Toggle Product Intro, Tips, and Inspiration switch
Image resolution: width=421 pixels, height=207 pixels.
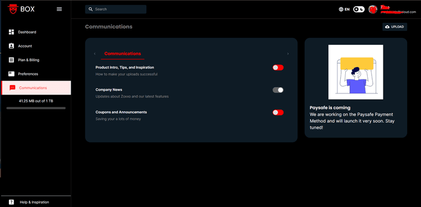(x=278, y=67)
